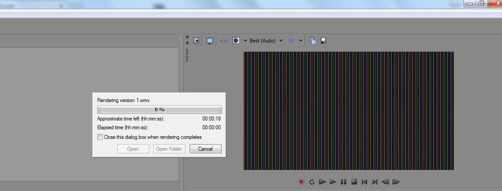Toggle the overlays grid icon

(x=291, y=41)
